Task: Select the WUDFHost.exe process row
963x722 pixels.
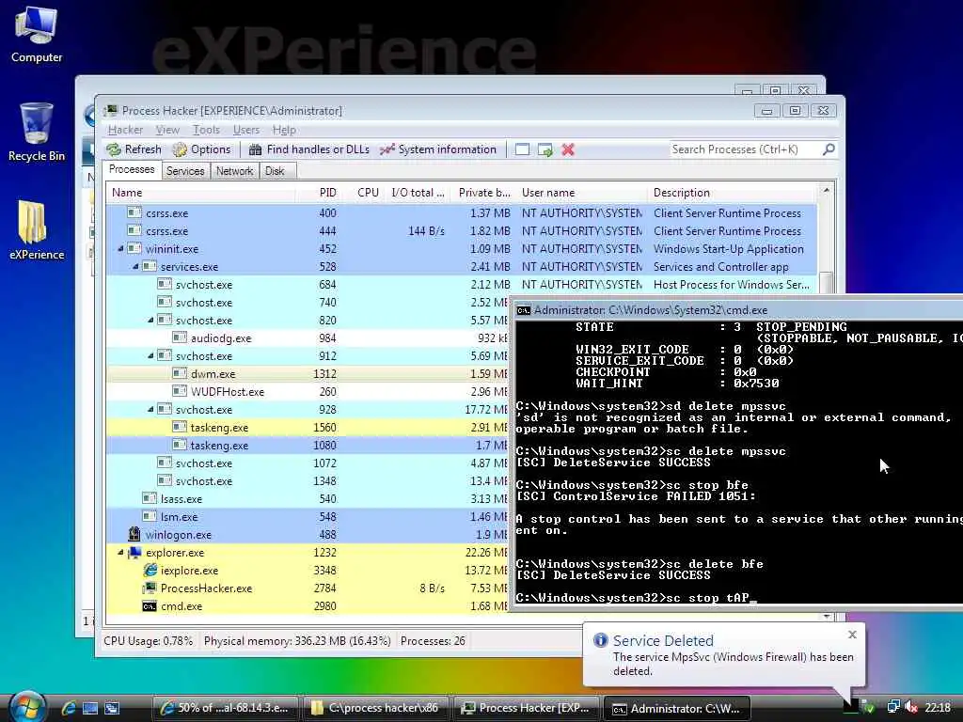Action: 308,391
